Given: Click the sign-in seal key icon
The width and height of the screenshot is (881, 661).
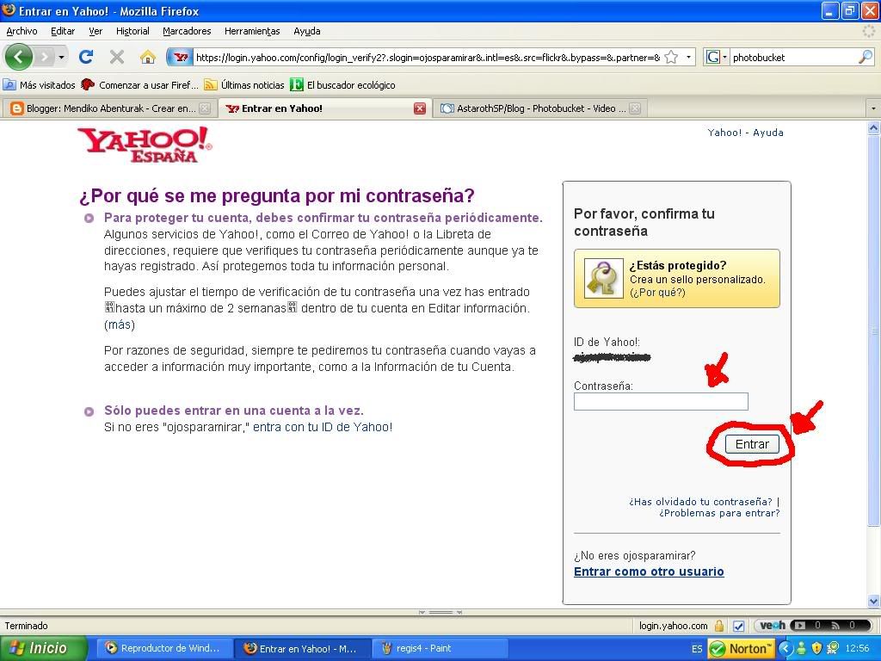Looking at the screenshot, I should click(603, 278).
